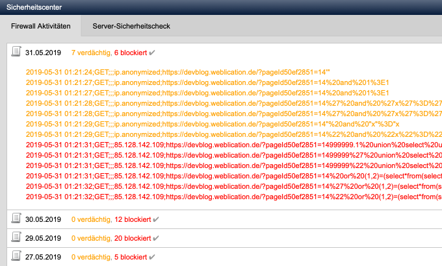Select the first log line at 01:21:27
442x266 pixels.
(207, 82)
